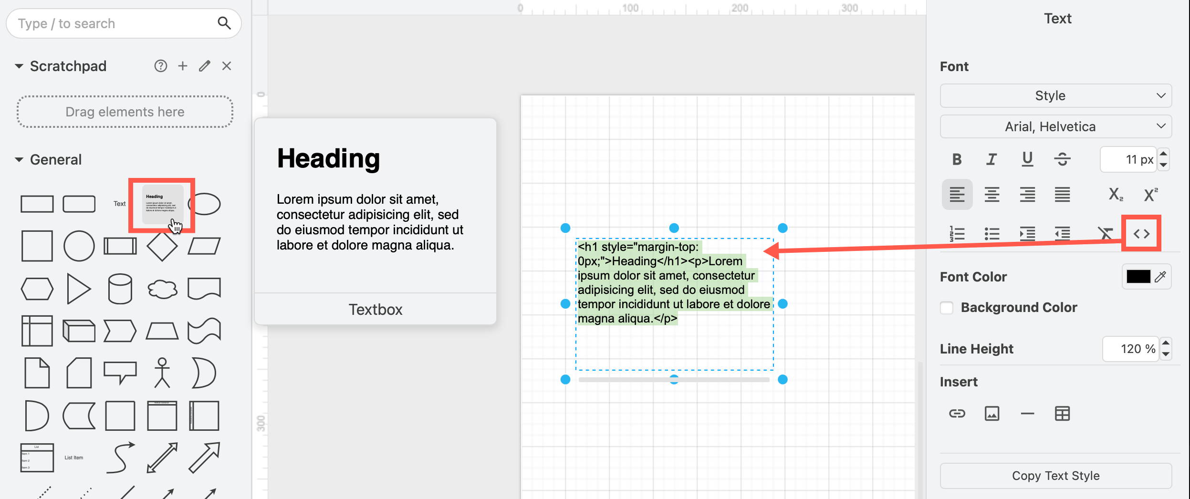Align text right
The width and height of the screenshot is (1190, 499).
1027,194
